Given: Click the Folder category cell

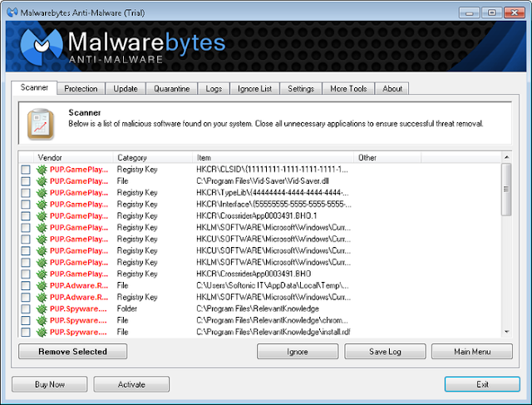Looking at the screenshot, I should tap(127, 309).
